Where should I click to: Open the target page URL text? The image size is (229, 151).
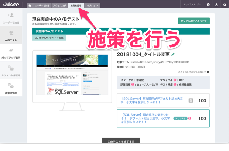(160, 62)
